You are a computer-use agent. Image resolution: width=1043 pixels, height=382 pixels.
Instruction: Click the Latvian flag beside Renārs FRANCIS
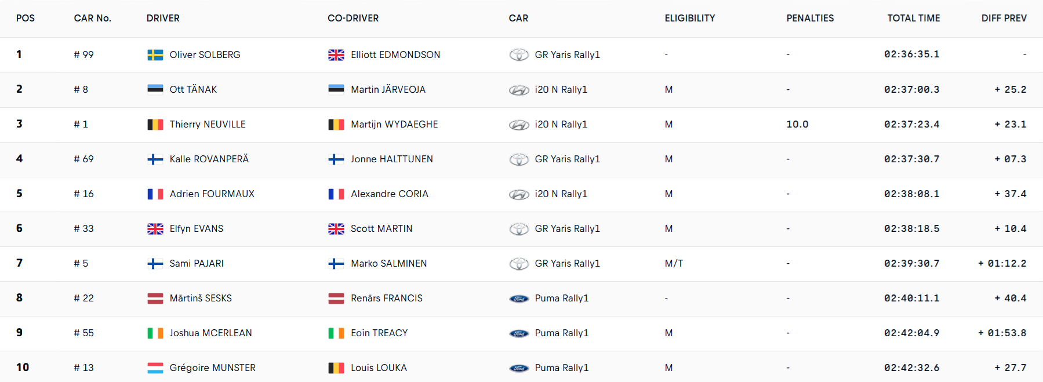tap(336, 299)
